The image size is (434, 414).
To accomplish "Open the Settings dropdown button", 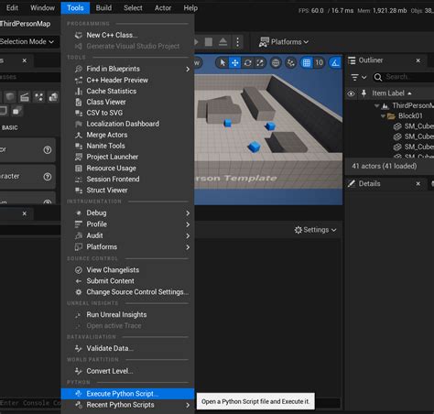I will click(316, 230).
